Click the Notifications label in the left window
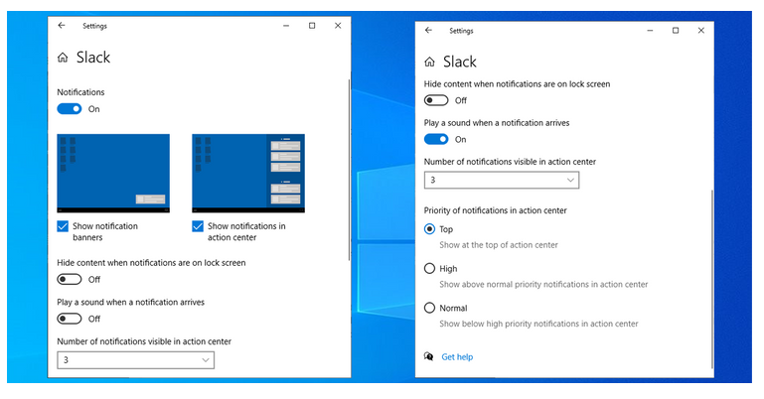The width and height of the screenshot is (764, 399). pyautogui.click(x=80, y=92)
